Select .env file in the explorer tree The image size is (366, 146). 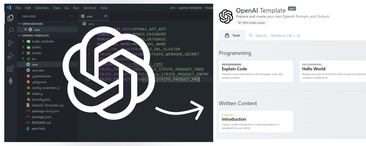47,64
